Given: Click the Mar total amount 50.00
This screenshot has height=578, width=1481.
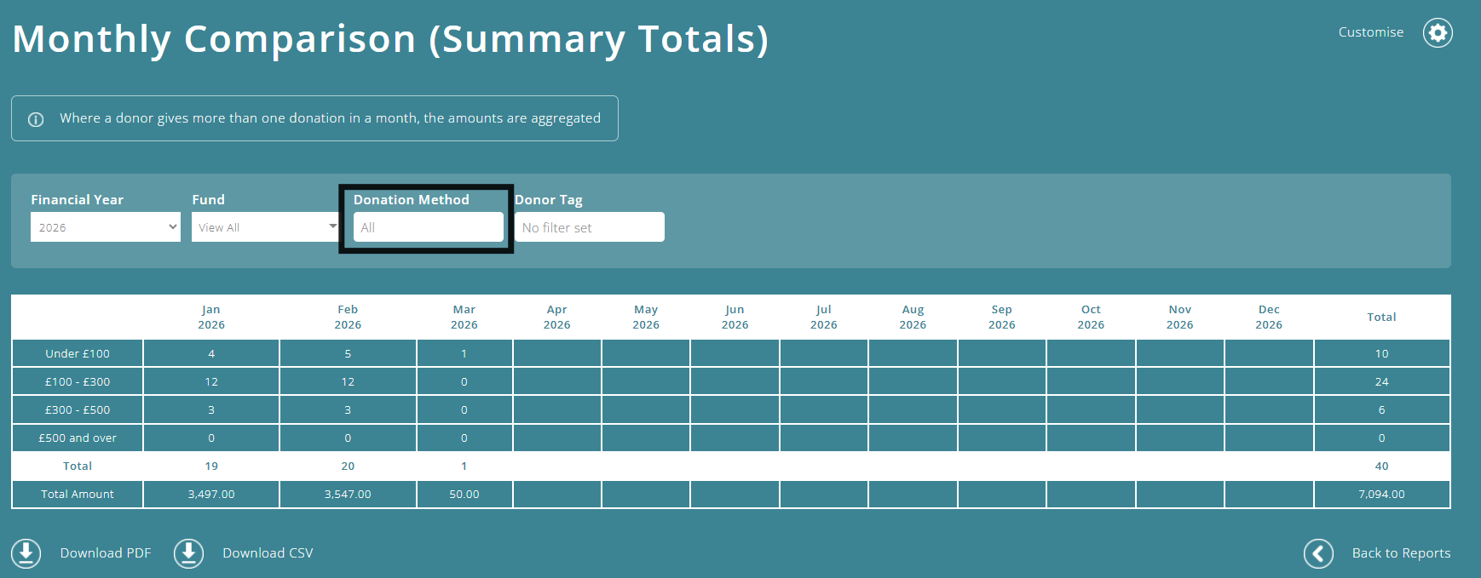Looking at the screenshot, I should (464, 494).
